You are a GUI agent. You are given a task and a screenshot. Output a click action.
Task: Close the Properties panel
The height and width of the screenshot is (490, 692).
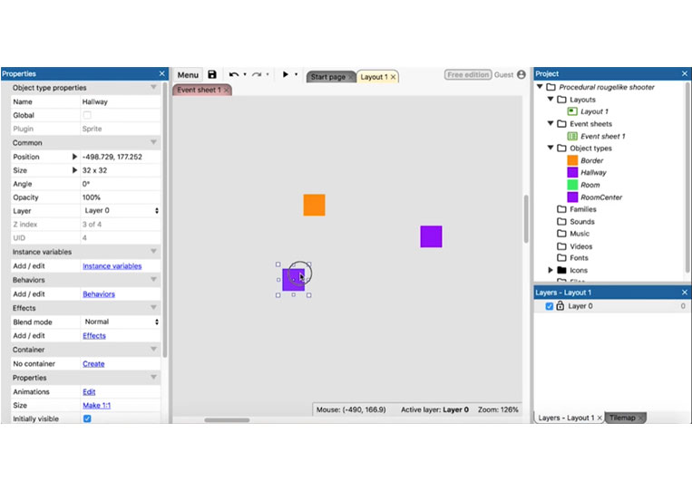[162, 73]
